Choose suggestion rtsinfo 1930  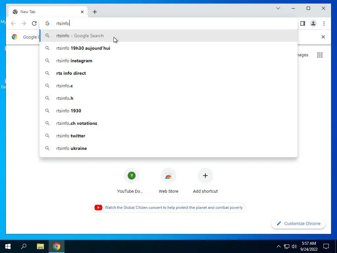point(169,111)
